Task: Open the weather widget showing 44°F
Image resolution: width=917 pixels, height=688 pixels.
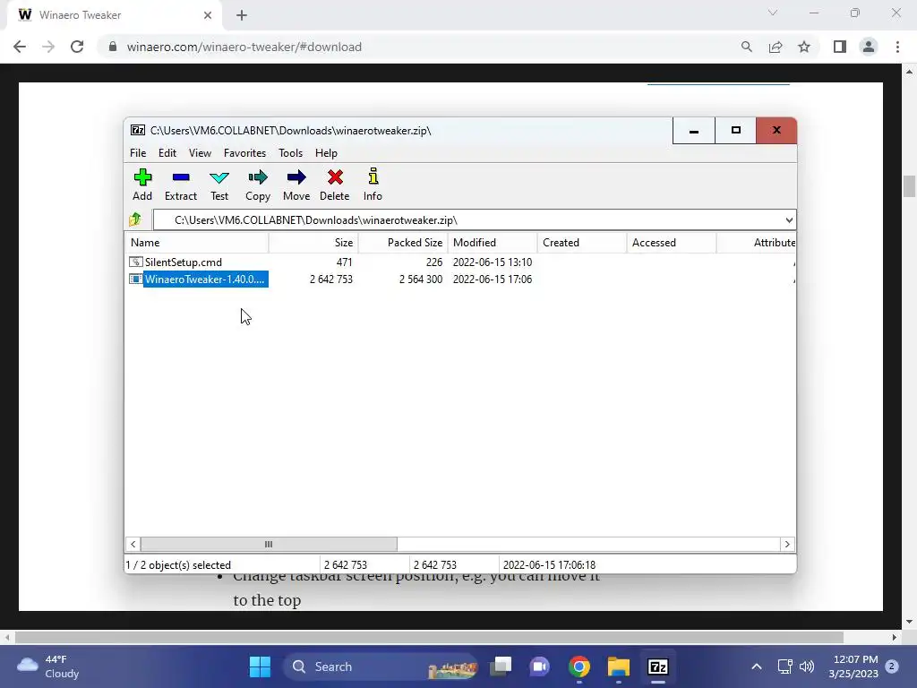Action: point(48,666)
